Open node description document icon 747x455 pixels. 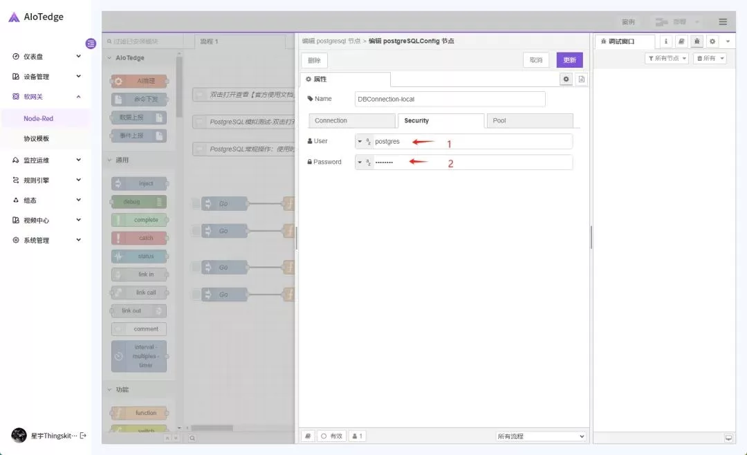click(582, 80)
